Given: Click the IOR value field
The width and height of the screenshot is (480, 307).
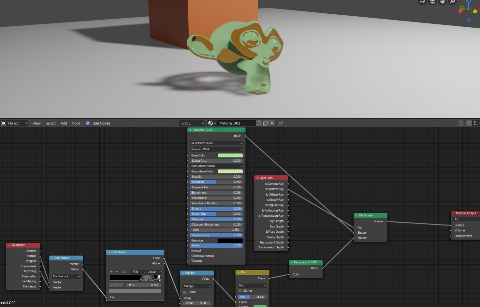Looking at the screenshot, I should (x=216, y=230).
